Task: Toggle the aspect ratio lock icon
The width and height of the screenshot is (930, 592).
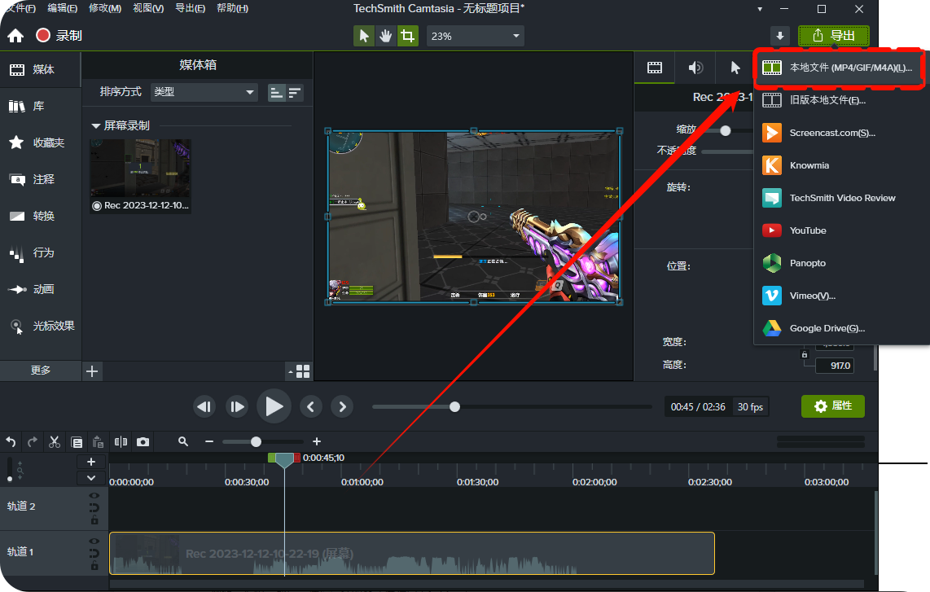Action: [x=805, y=354]
